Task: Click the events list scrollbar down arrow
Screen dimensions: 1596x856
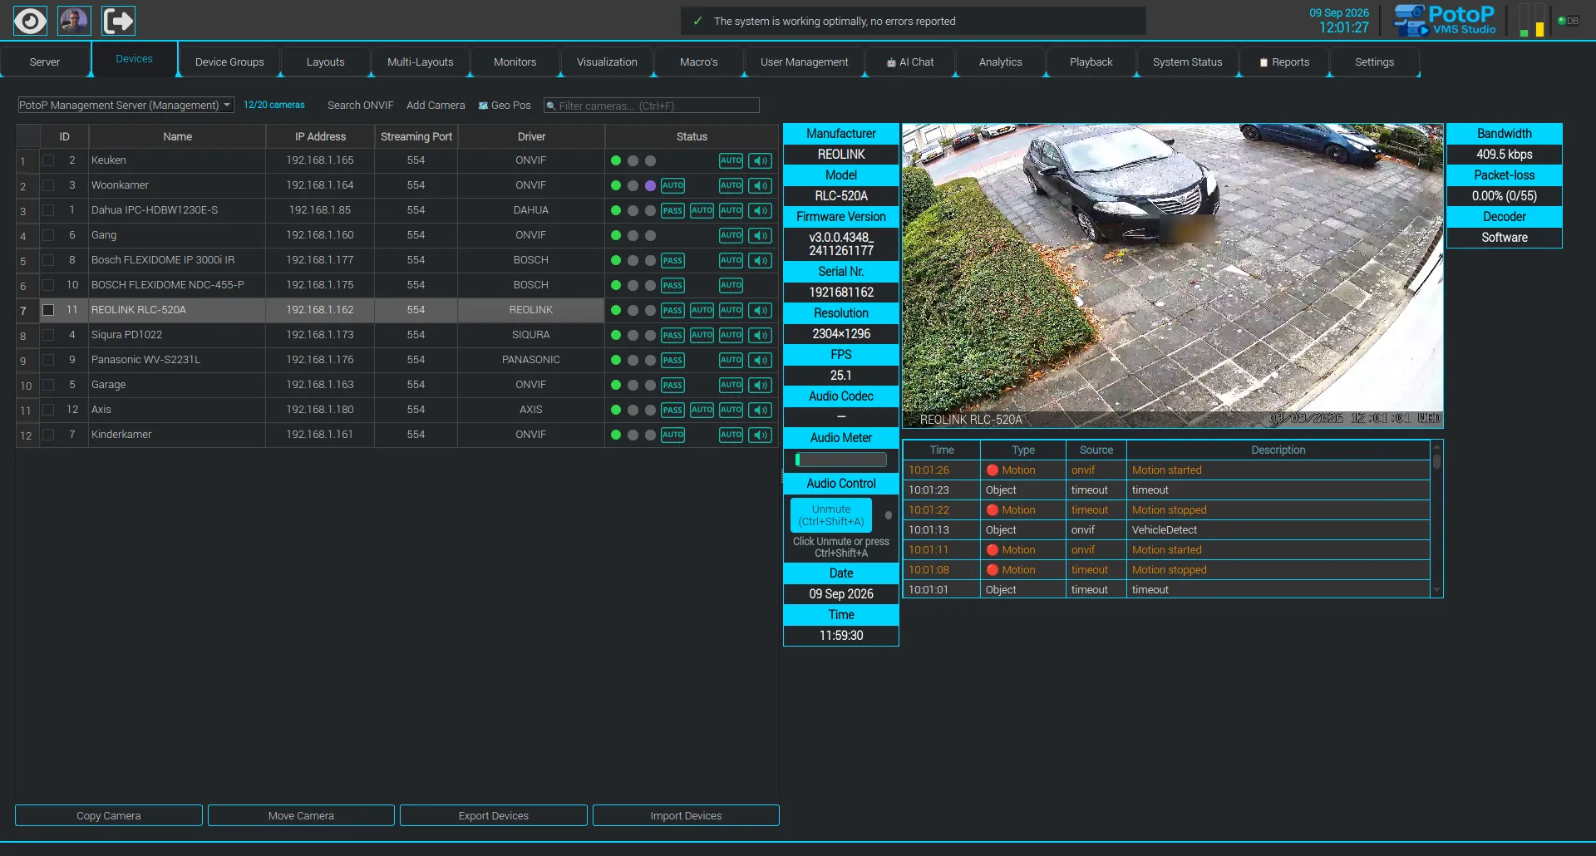Action: [1436, 590]
